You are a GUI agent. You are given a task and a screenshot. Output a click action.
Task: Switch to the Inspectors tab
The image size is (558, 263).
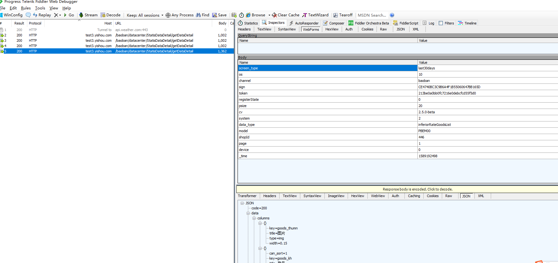pos(273,23)
